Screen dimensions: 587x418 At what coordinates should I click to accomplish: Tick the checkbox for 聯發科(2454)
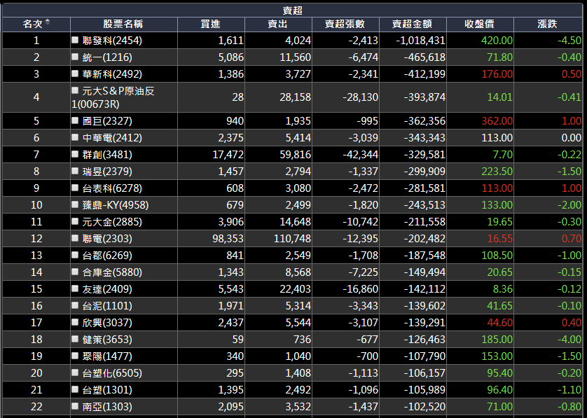75,39
